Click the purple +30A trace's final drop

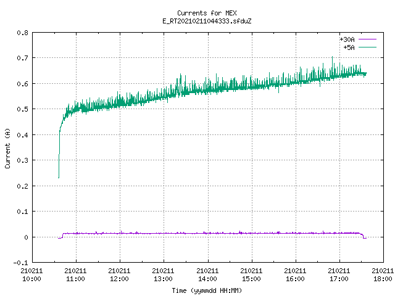pos(363,236)
